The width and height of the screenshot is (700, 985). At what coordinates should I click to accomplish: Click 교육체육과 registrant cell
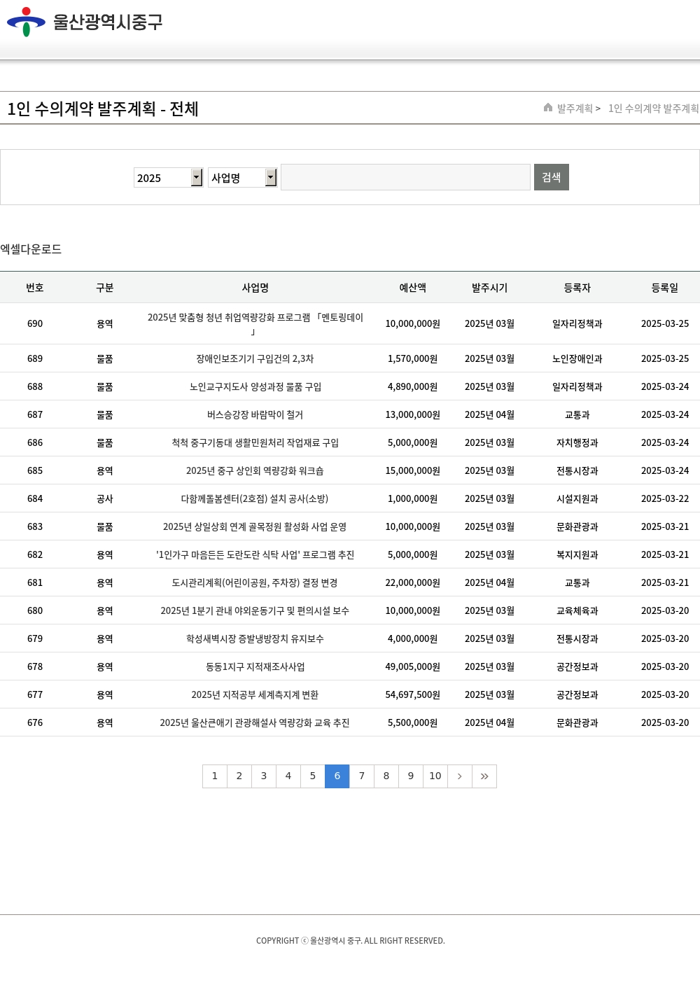point(577,611)
